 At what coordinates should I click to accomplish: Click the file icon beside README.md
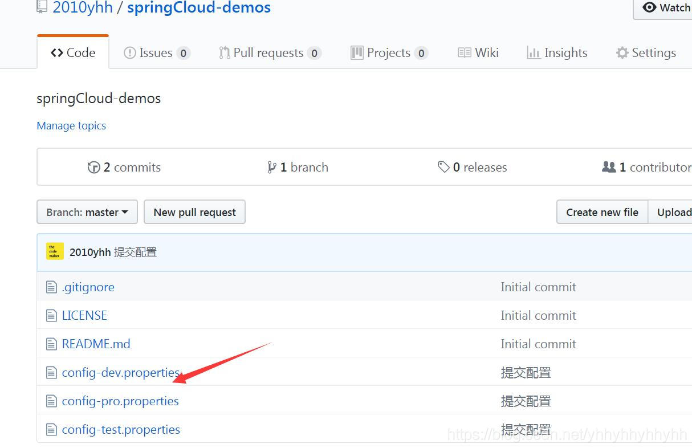(x=52, y=344)
